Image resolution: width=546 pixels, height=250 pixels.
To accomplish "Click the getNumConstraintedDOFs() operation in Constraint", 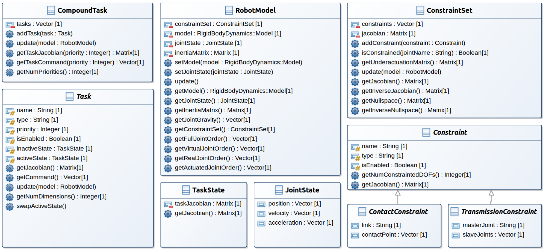I will (x=416, y=175).
